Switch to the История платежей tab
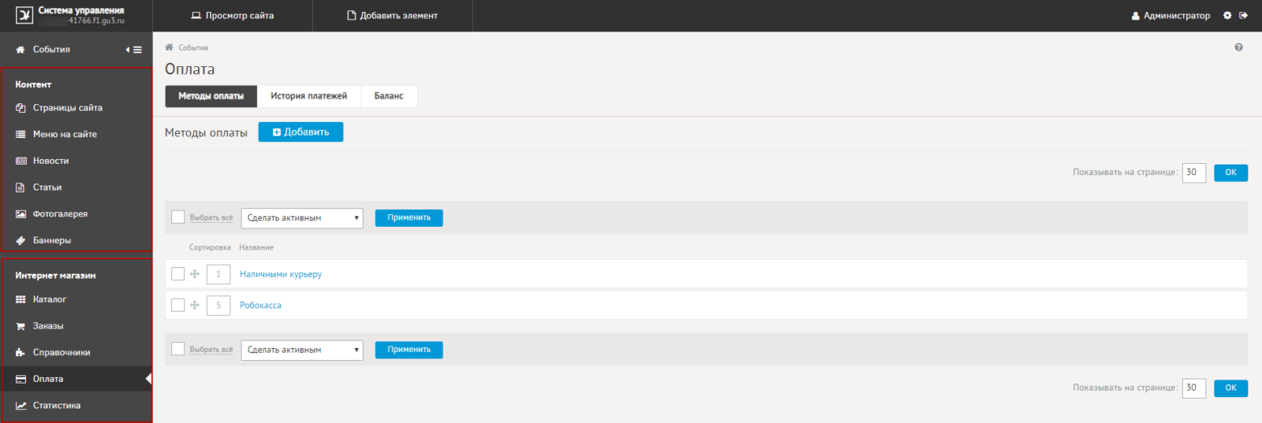Image resolution: width=1262 pixels, height=423 pixels. pyautogui.click(x=308, y=96)
